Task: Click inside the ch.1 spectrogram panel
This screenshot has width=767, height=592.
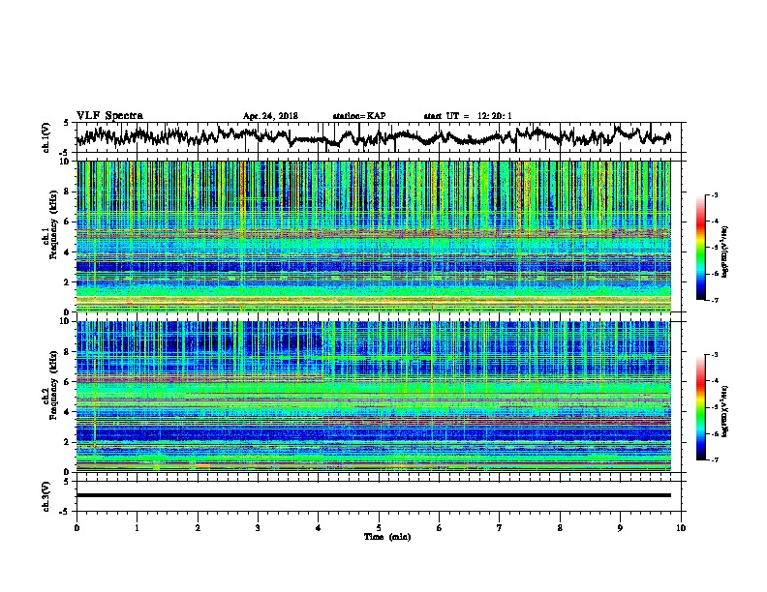Action: point(373,236)
